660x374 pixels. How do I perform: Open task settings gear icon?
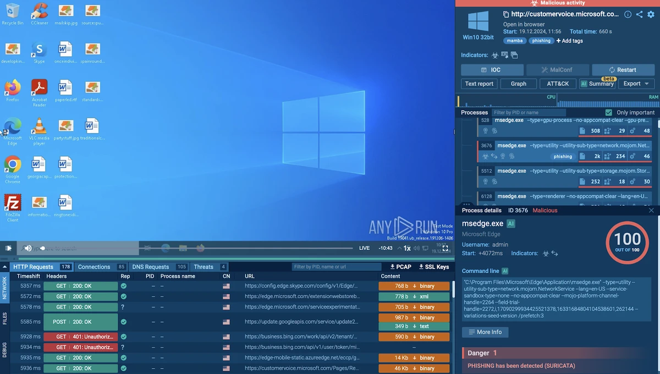point(651,14)
